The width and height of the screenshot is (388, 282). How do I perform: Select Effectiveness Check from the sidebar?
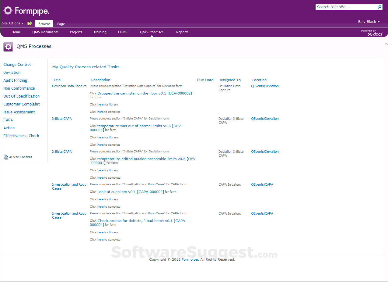21,136
